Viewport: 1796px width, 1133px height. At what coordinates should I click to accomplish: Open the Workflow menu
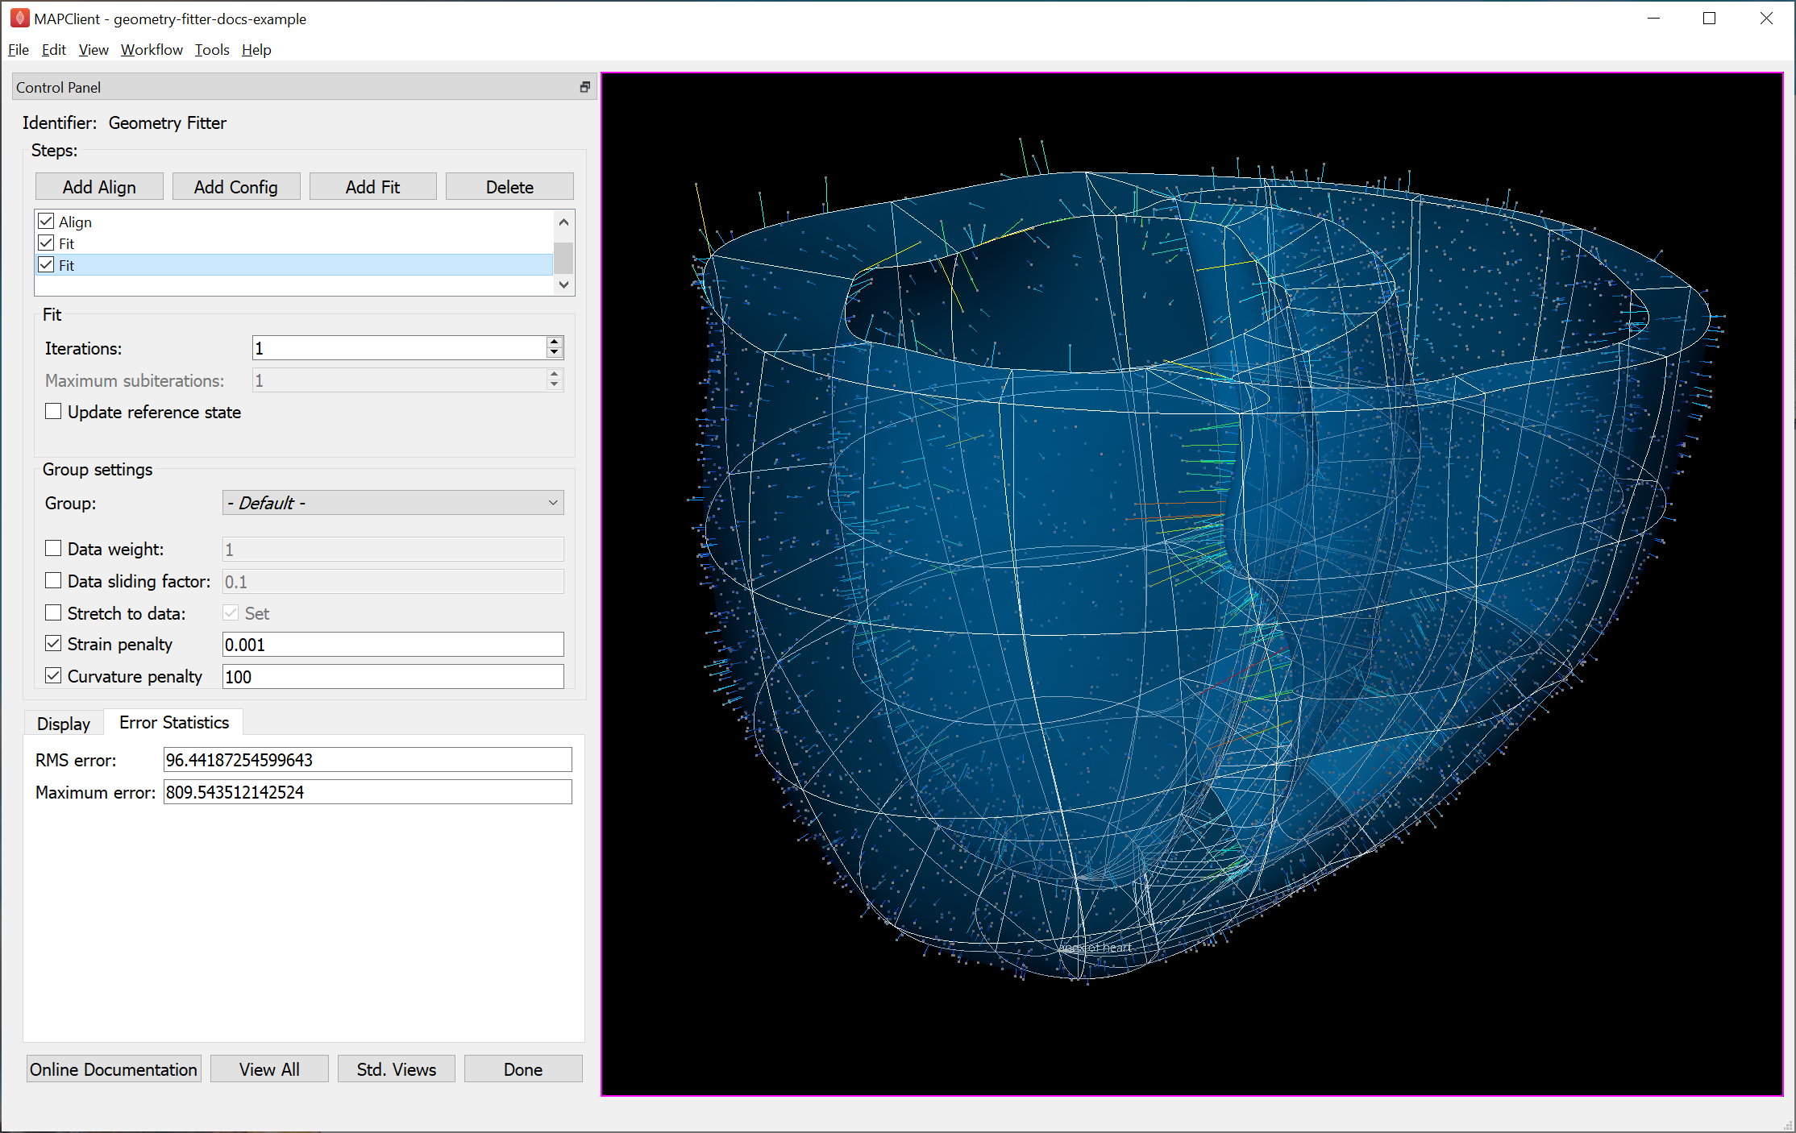coord(152,50)
